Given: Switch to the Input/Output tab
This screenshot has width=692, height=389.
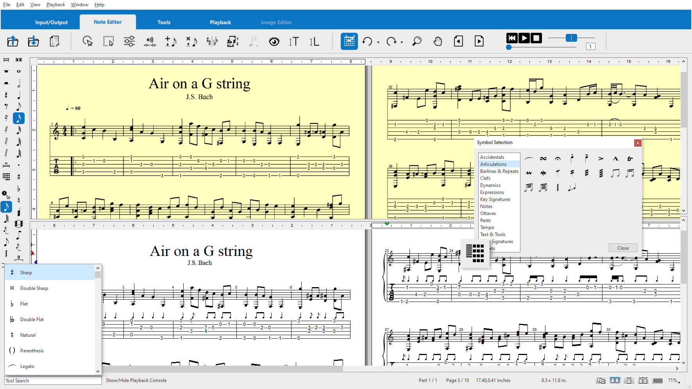Looking at the screenshot, I should pos(51,22).
